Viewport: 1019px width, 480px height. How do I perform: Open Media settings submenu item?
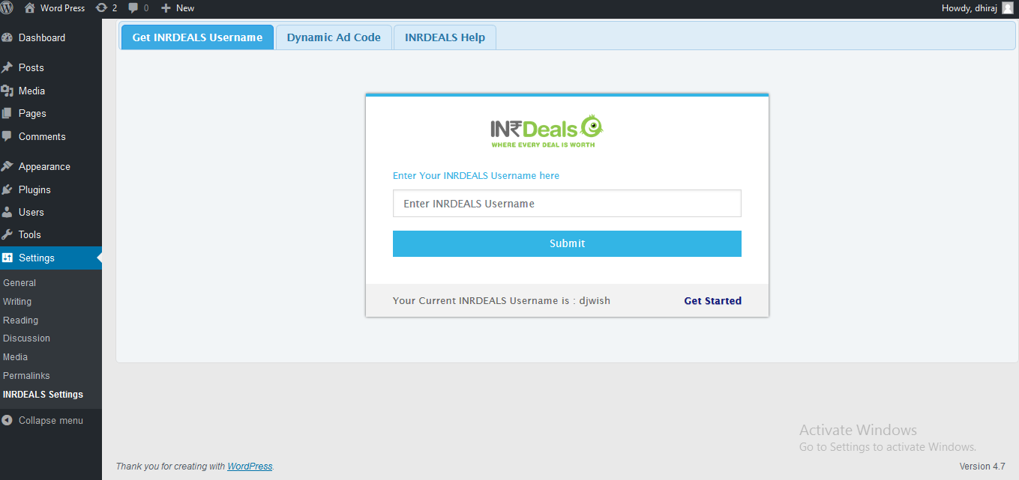tap(15, 357)
